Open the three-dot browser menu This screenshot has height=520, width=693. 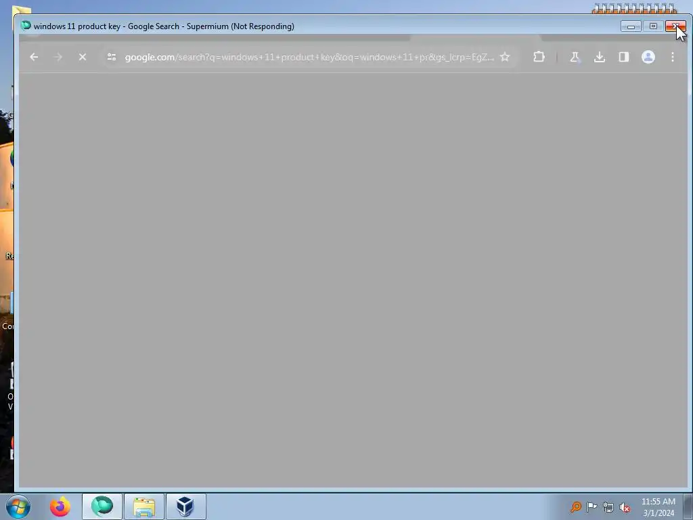pyautogui.click(x=672, y=57)
